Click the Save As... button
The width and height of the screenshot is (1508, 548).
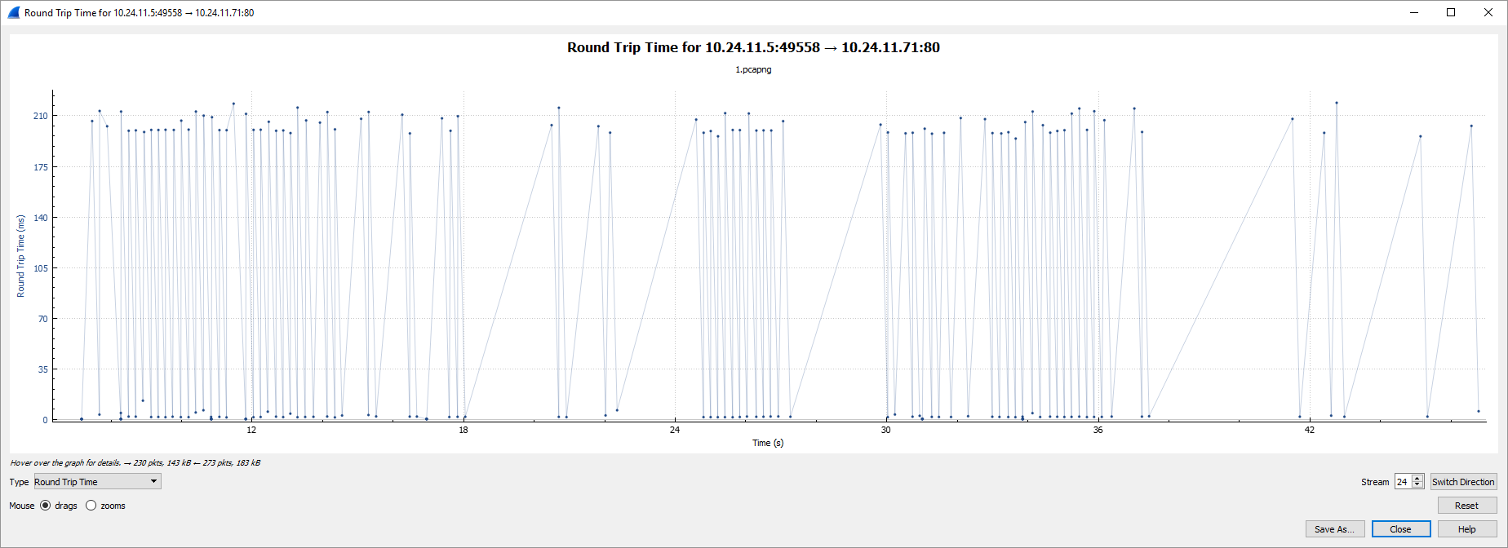tap(1334, 529)
